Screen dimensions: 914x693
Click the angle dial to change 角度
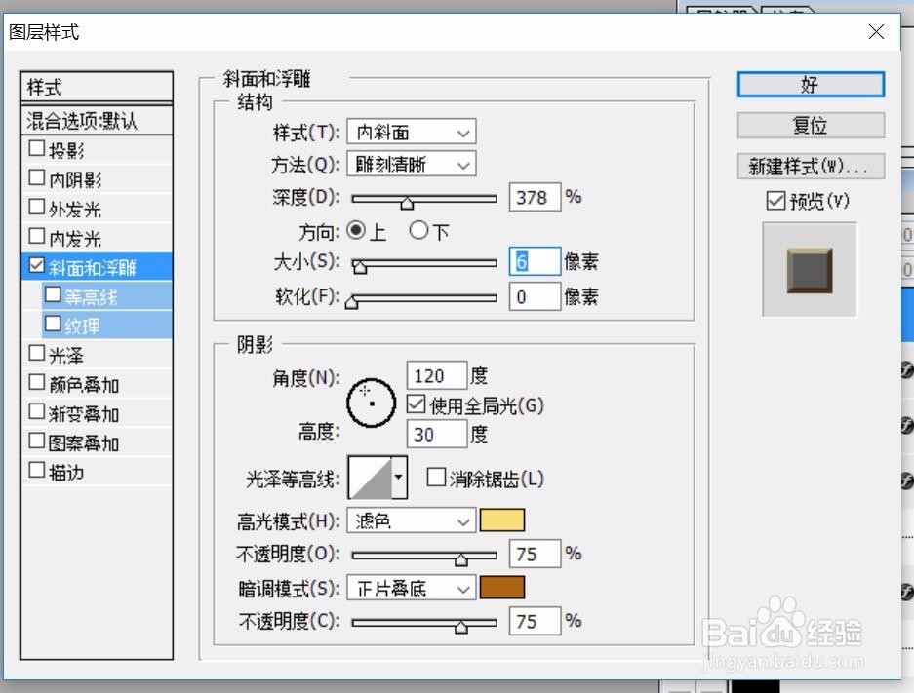click(x=371, y=404)
